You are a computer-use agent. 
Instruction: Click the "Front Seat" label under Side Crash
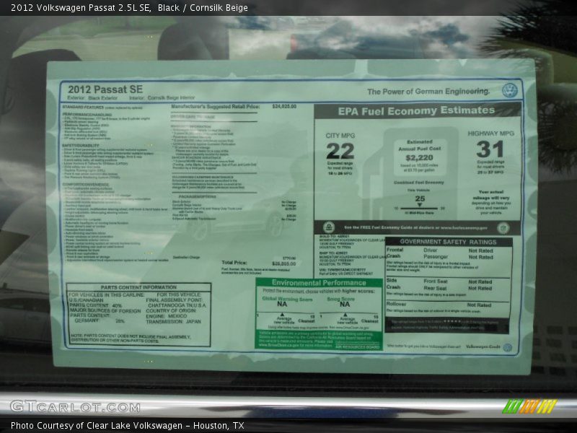pos(435,281)
